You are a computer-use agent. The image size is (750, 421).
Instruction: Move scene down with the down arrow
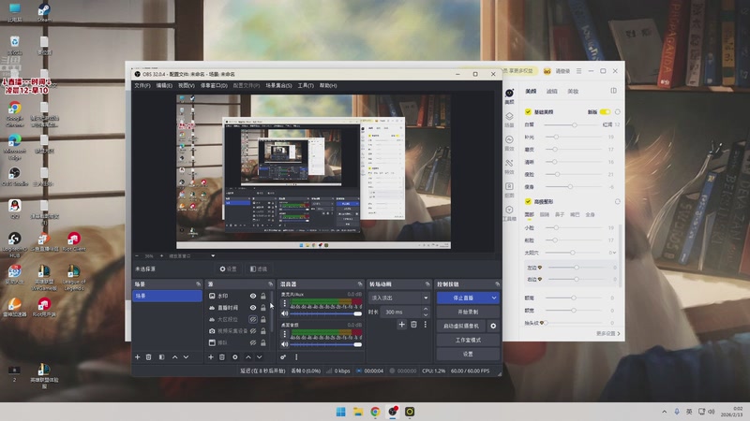[x=186, y=357]
